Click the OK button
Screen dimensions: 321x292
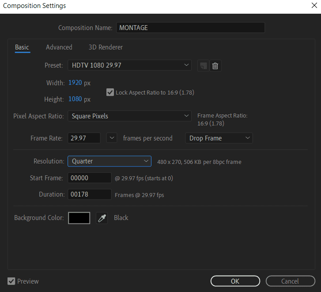(235, 281)
